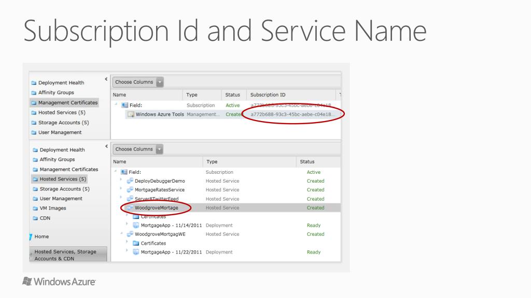Click the MortgageApp - 11/22/2011 deployment icon
This screenshot has height=298, width=531.
coord(136,252)
